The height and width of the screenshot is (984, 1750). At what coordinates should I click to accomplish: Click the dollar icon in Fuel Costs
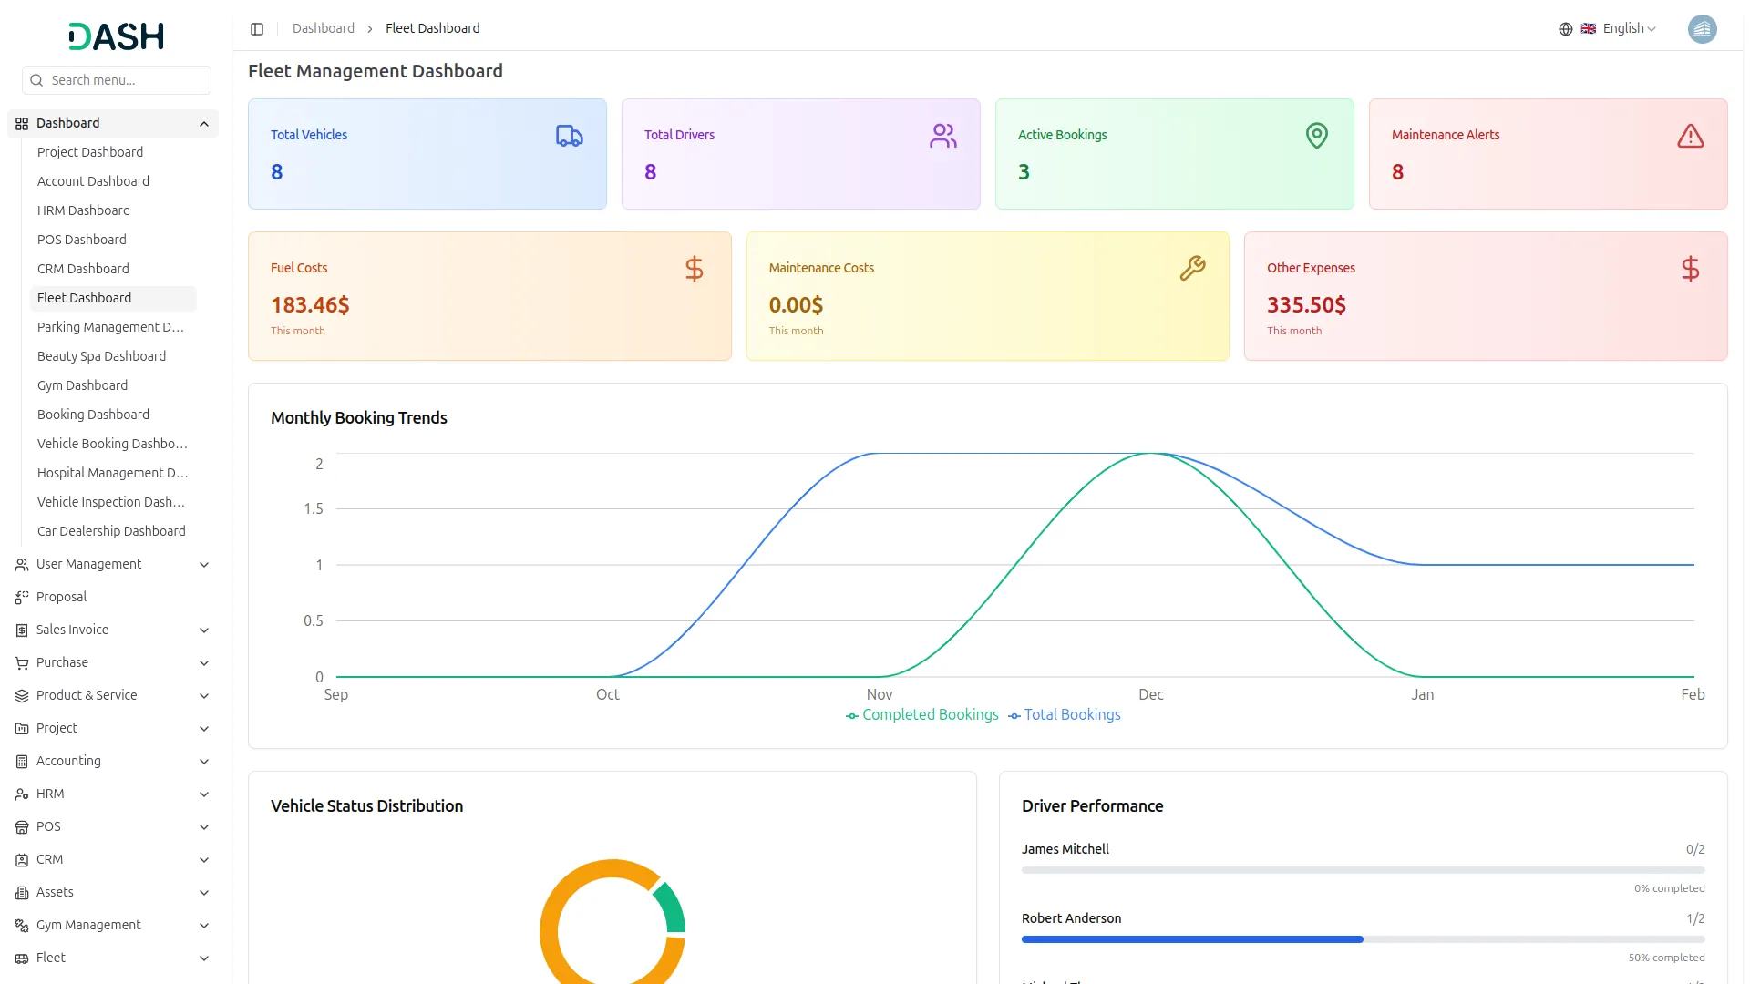[695, 269]
